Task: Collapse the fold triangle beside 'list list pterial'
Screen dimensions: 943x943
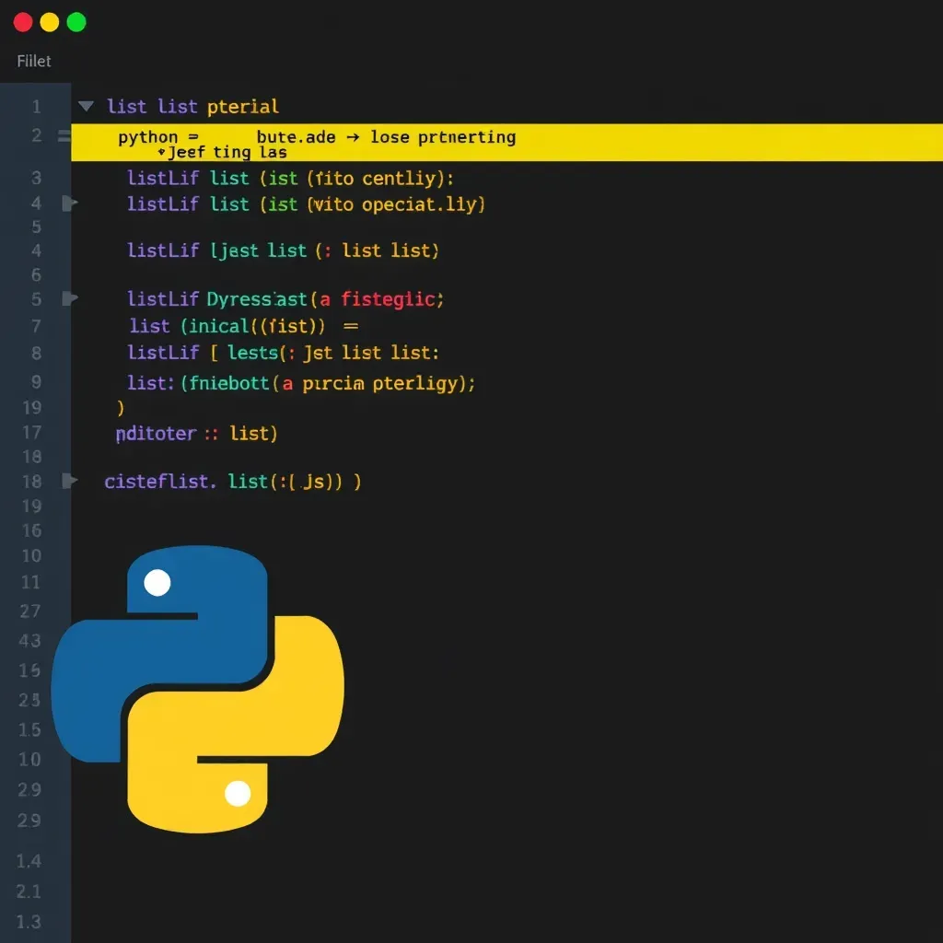Action: pos(86,107)
